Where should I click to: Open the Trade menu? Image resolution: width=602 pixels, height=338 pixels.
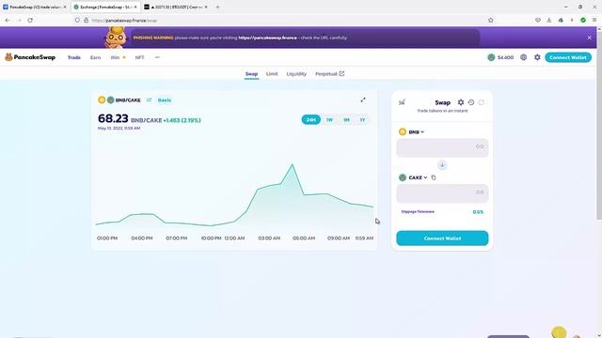click(x=74, y=57)
